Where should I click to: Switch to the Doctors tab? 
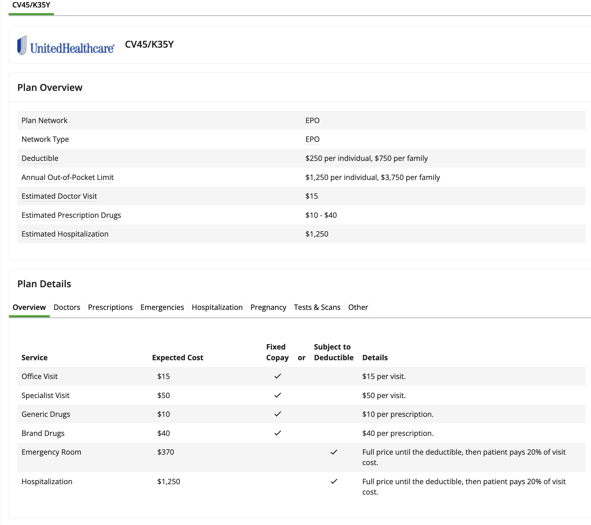[67, 307]
